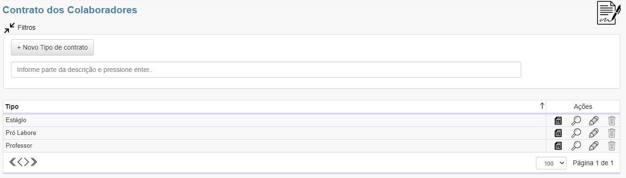Open the document icon for the Estágio row
This screenshot has width=626, height=178.
click(x=558, y=121)
